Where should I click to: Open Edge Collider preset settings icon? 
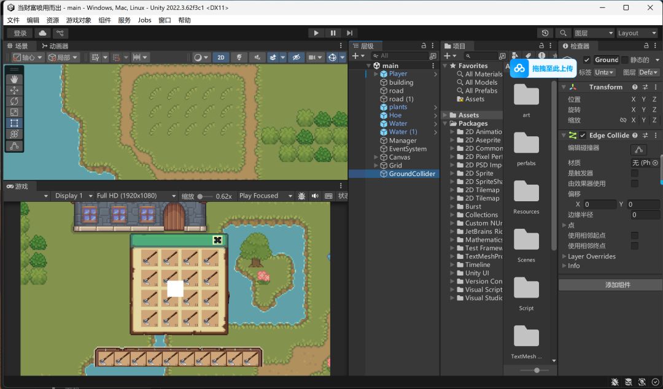[645, 136]
